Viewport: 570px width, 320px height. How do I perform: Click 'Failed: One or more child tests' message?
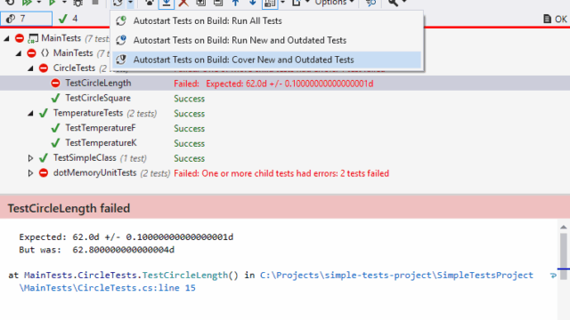[x=281, y=173]
